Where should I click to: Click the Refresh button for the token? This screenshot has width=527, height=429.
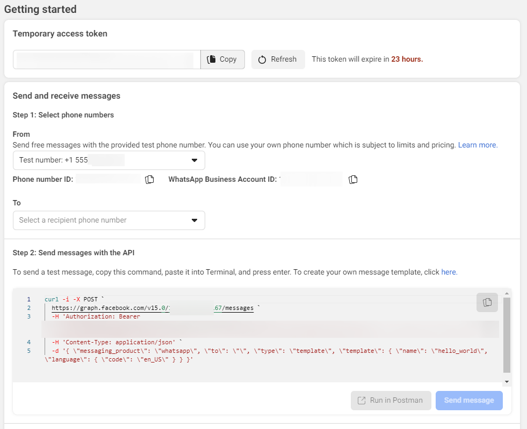pyautogui.click(x=278, y=59)
